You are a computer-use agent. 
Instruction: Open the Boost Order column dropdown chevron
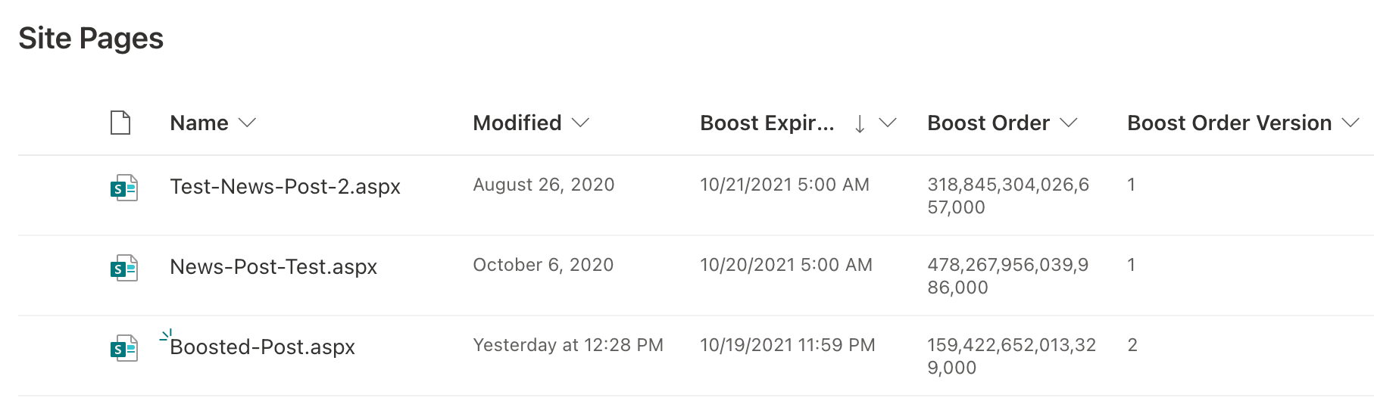coord(1069,123)
